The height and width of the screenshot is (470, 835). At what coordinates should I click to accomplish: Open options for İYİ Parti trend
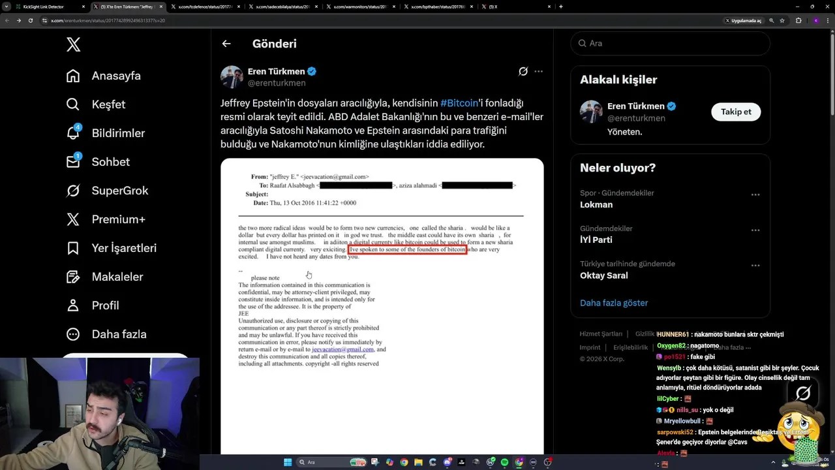(x=755, y=230)
